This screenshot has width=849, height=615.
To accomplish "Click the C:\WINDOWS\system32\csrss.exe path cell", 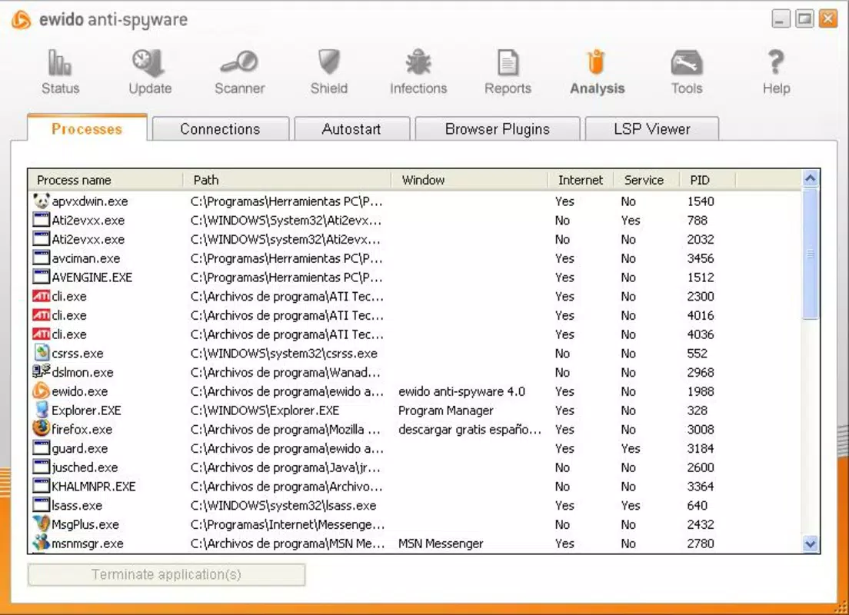I will tap(284, 354).
